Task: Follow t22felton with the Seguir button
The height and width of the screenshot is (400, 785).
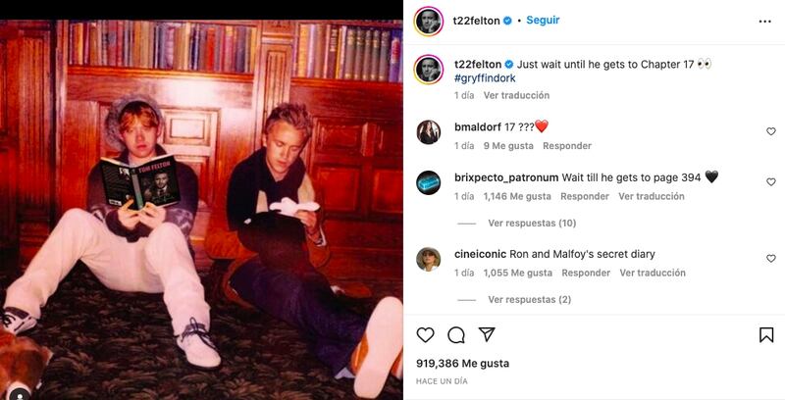Action: click(543, 21)
